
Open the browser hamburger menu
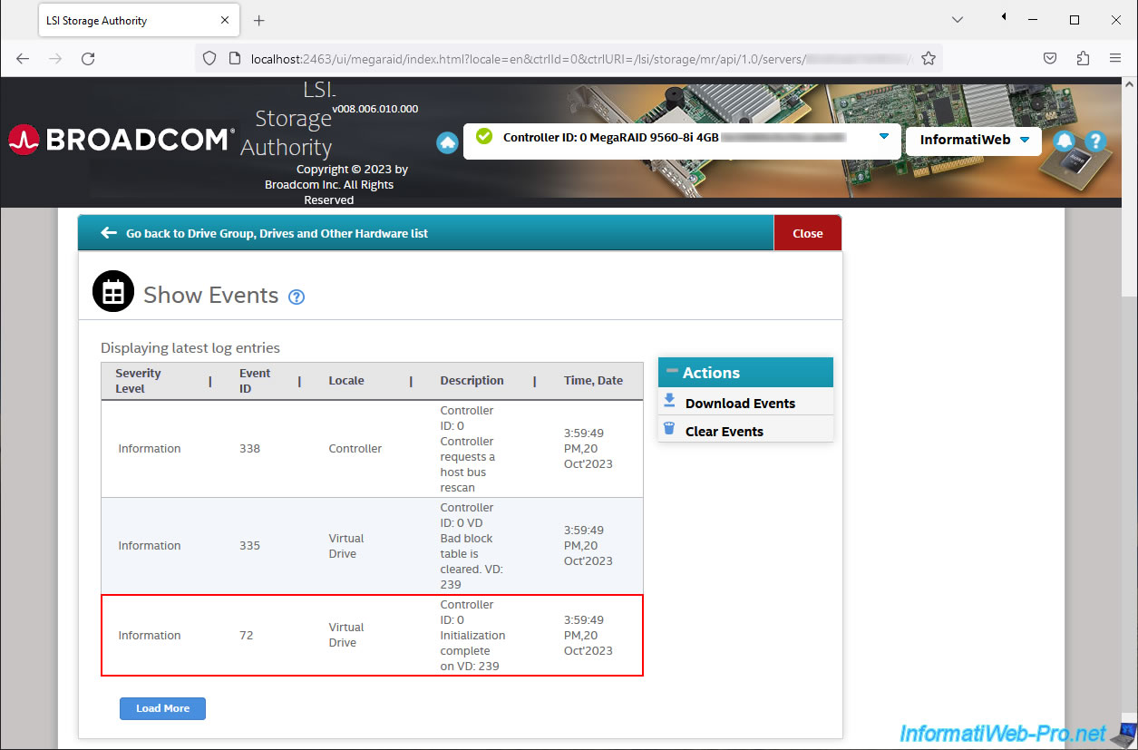[1115, 58]
